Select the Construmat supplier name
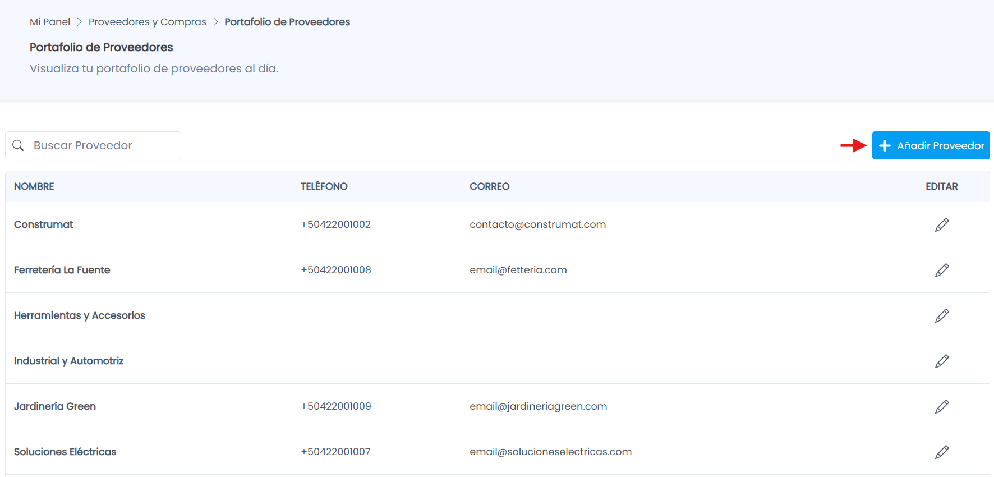Viewport: 994px width, 477px height. click(x=44, y=224)
